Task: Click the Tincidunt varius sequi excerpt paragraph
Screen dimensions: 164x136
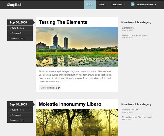Action: (75, 76)
